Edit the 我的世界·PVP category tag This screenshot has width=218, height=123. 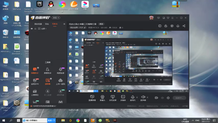tap(78, 28)
